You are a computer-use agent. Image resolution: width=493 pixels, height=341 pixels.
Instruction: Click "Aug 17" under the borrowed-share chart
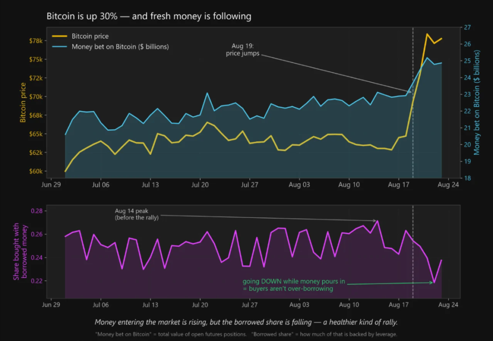click(399, 304)
